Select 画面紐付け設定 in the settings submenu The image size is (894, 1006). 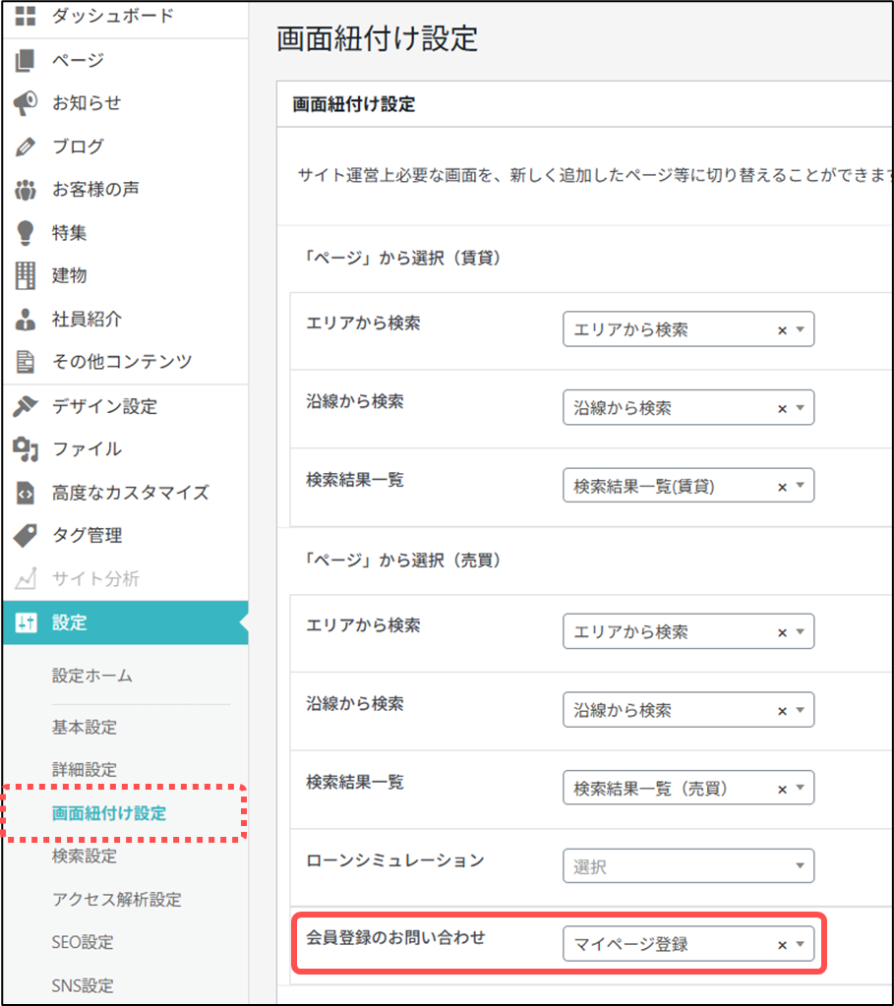tap(109, 813)
